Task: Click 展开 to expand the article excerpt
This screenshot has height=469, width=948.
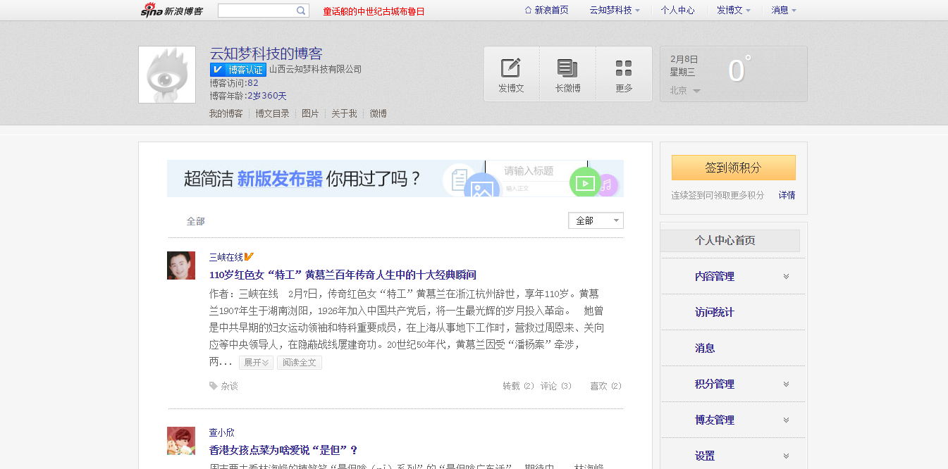Action: point(256,363)
